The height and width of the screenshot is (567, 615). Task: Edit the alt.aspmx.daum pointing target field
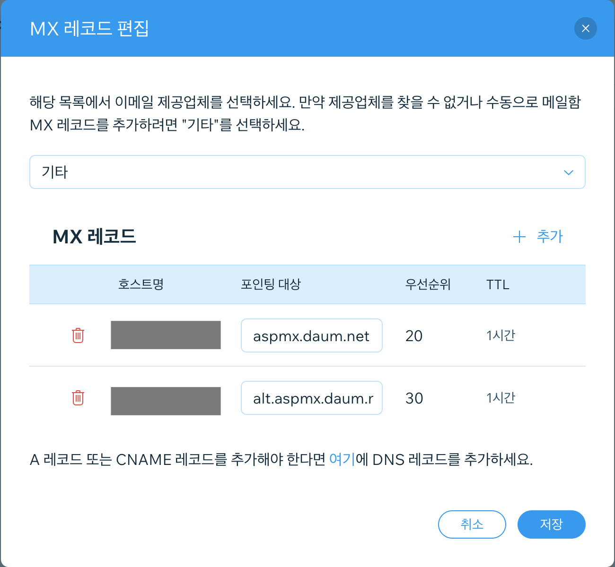[311, 398]
